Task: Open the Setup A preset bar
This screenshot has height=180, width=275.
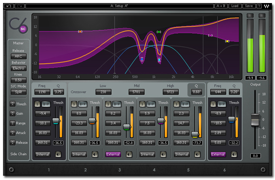Action: tap(119, 6)
